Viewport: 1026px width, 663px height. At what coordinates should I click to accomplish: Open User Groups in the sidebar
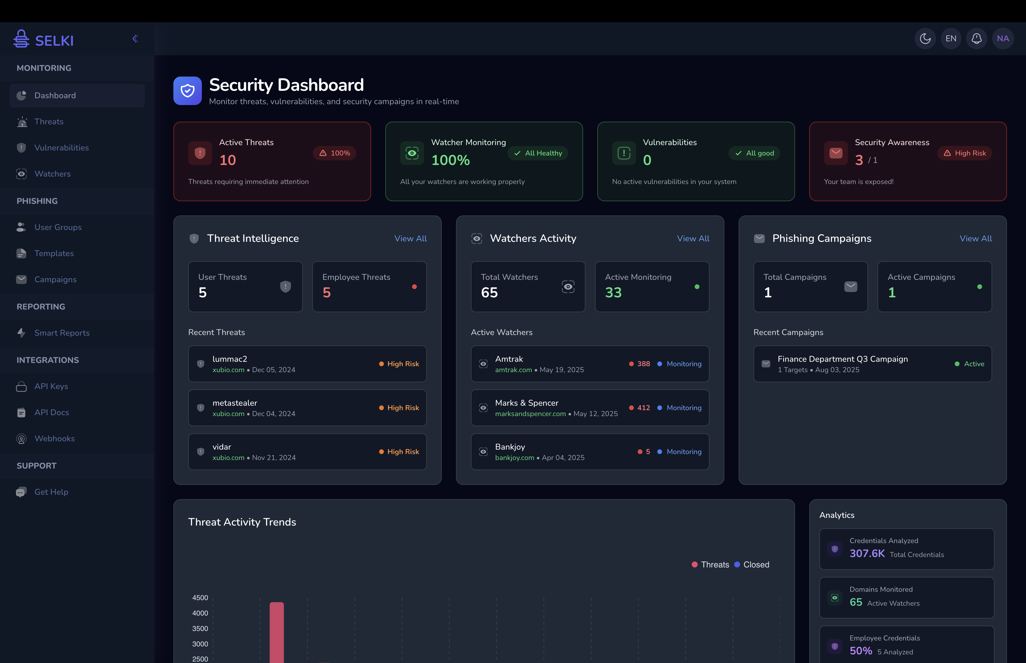[77, 227]
